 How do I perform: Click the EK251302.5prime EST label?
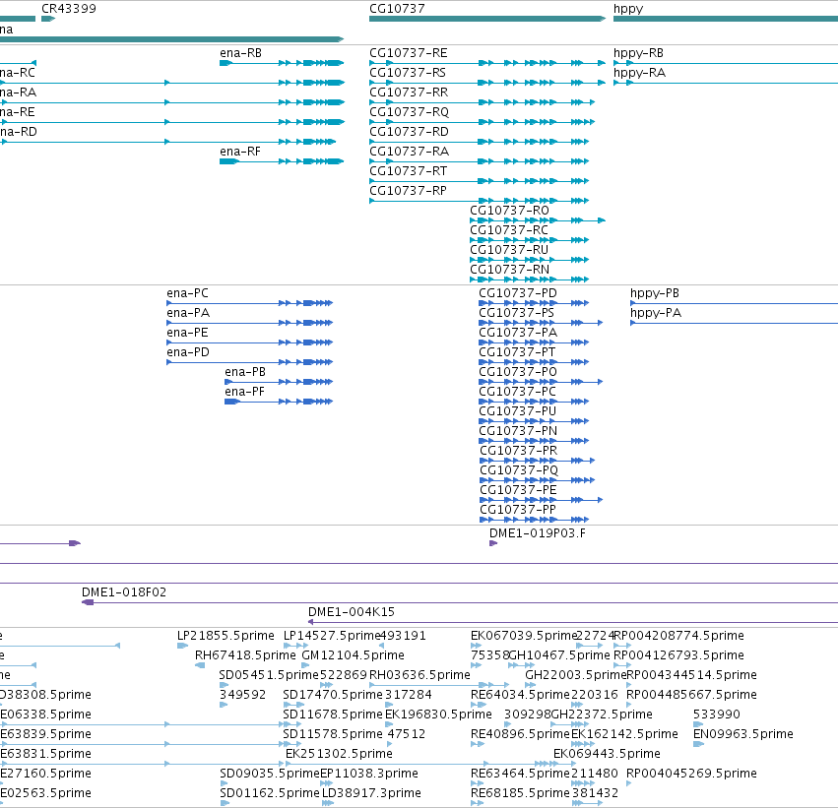[x=339, y=754]
